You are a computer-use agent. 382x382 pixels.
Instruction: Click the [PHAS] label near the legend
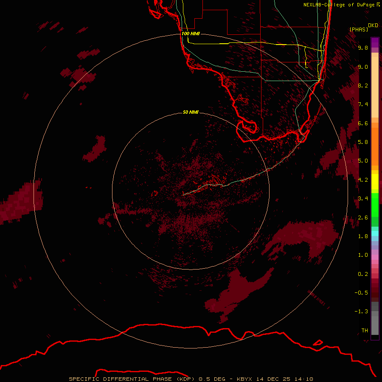(x=359, y=29)
